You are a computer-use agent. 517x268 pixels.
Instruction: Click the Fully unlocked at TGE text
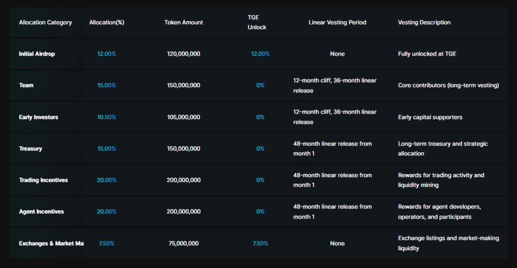pyautogui.click(x=427, y=53)
